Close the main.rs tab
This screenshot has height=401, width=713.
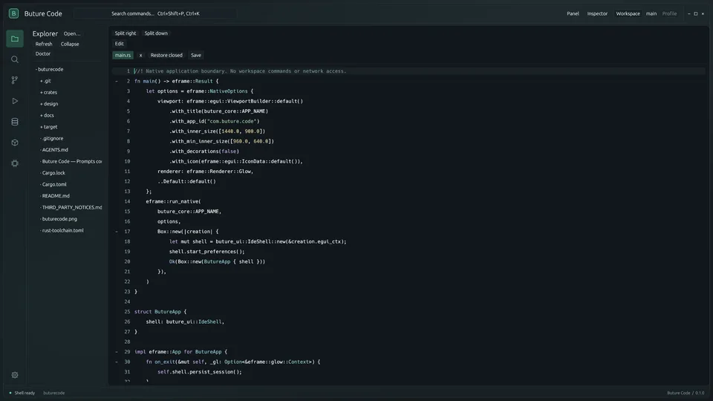point(140,55)
